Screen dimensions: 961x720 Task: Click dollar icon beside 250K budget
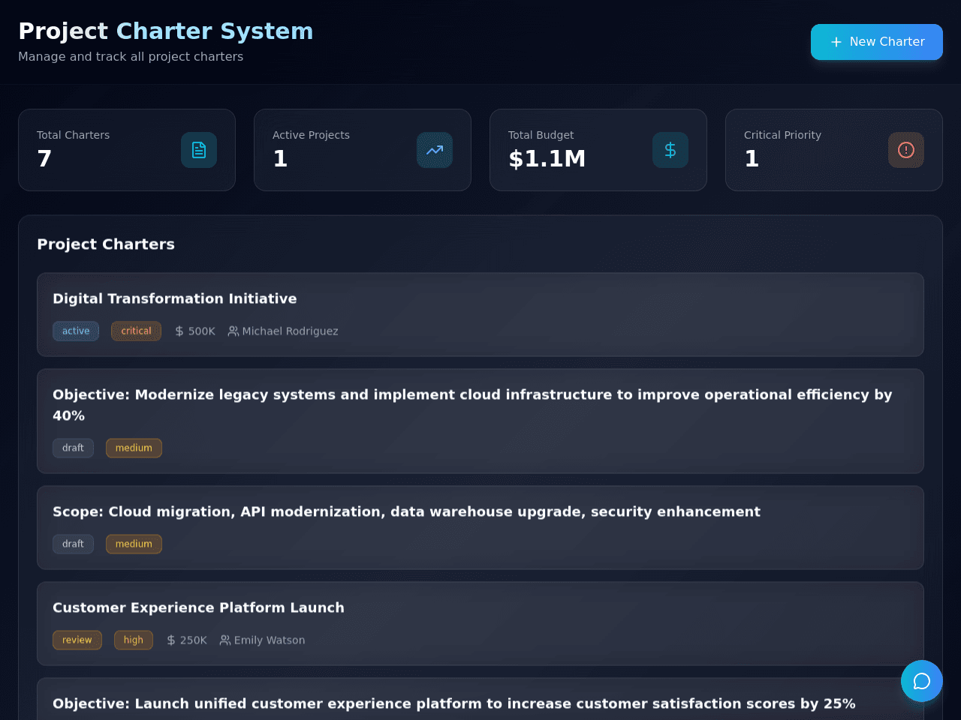point(171,640)
